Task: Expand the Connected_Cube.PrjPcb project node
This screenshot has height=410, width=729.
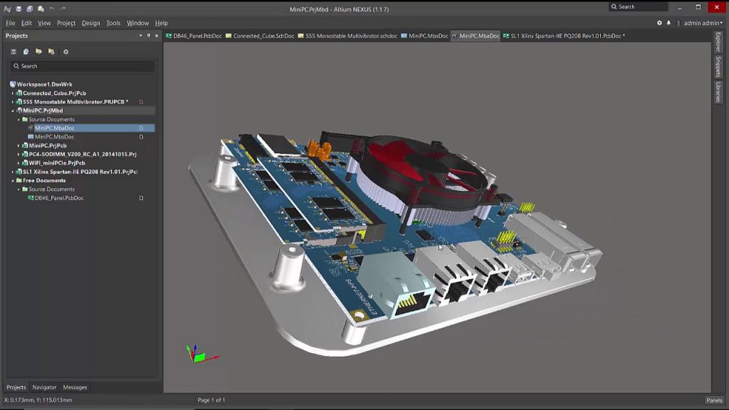Action: click(13, 93)
